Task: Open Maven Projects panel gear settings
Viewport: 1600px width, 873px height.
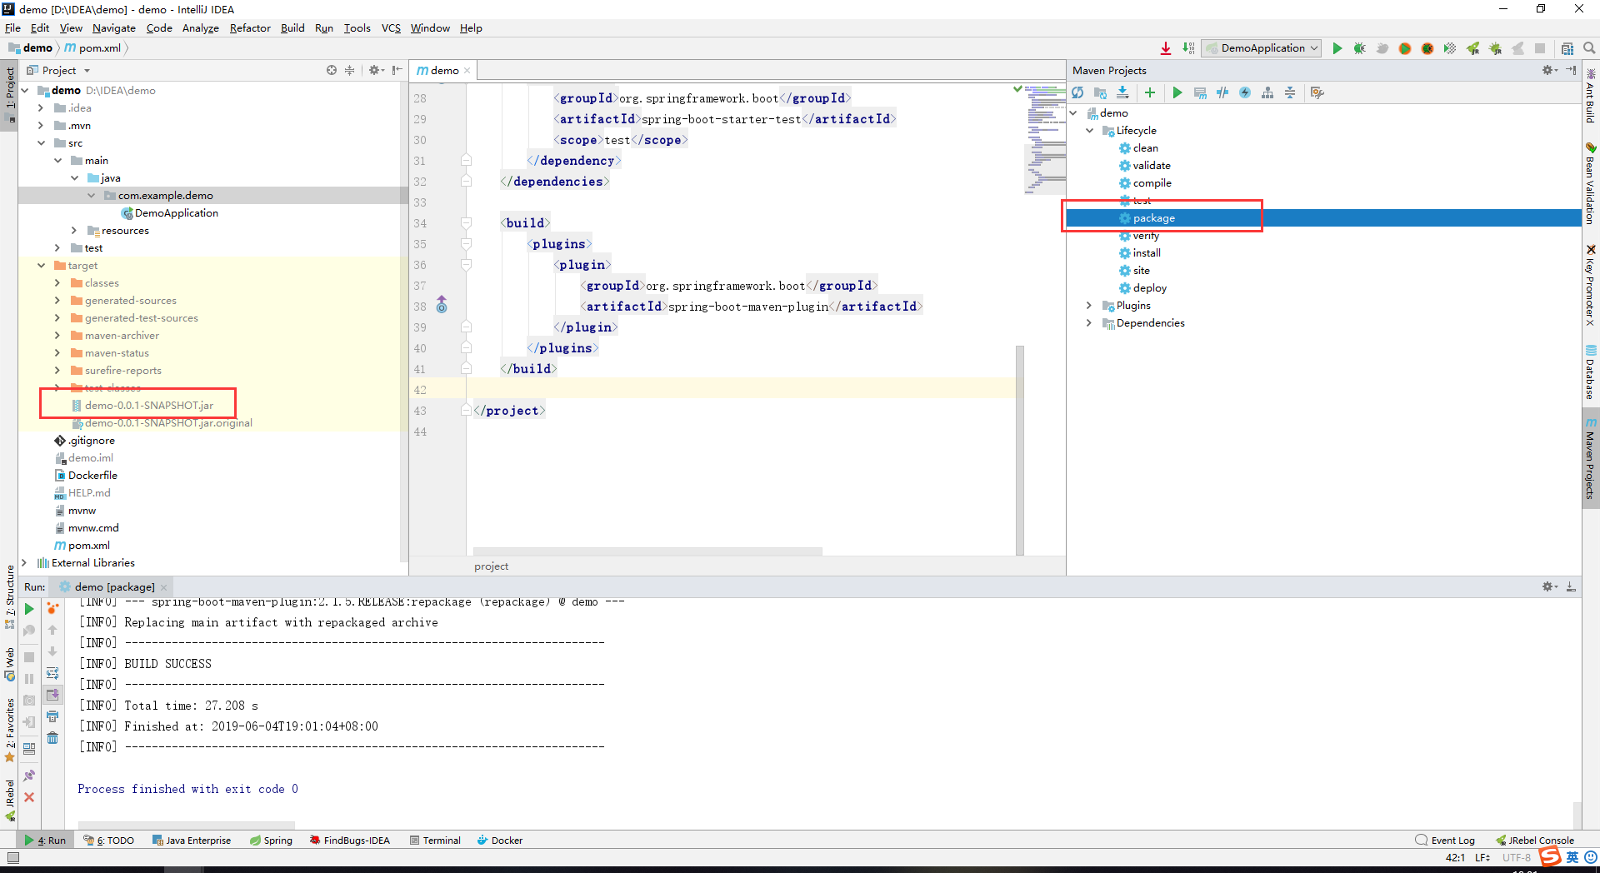Action: [1549, 70]
